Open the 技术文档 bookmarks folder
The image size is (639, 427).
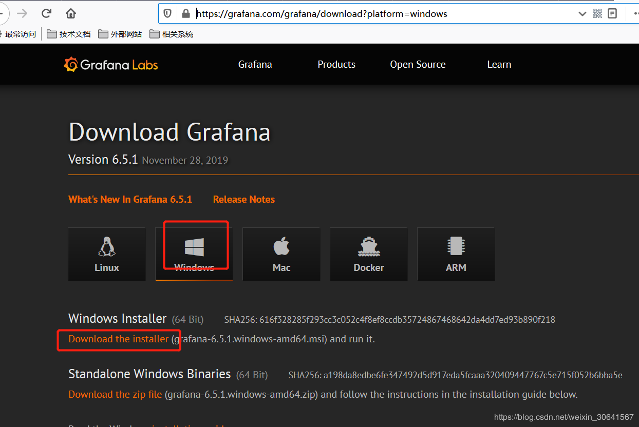point(69,34)
